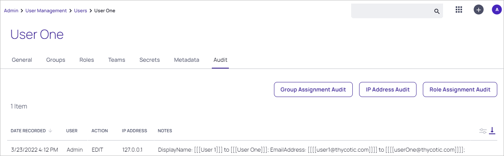Click the plus create icon
Image resolution: width=504 pixels, height=156 pixels.
[479, 10]
